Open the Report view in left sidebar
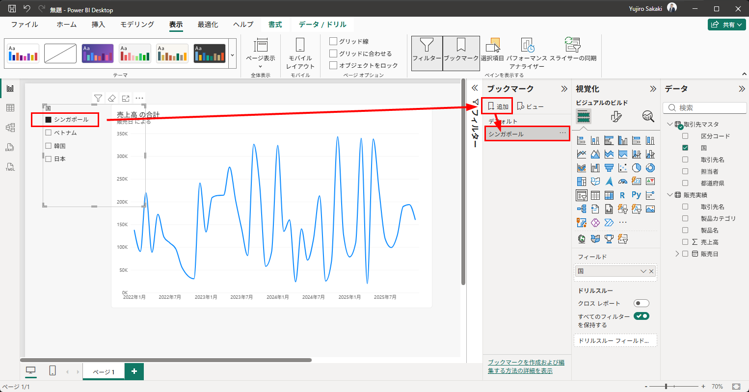This screenshot has height=392, width=749. coord(10,88)
